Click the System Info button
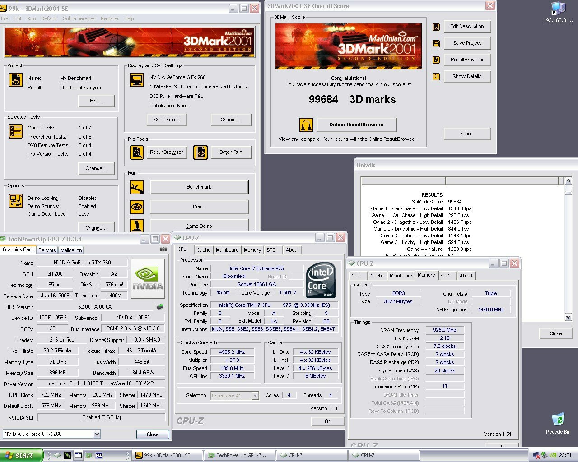 coord(167,120)
